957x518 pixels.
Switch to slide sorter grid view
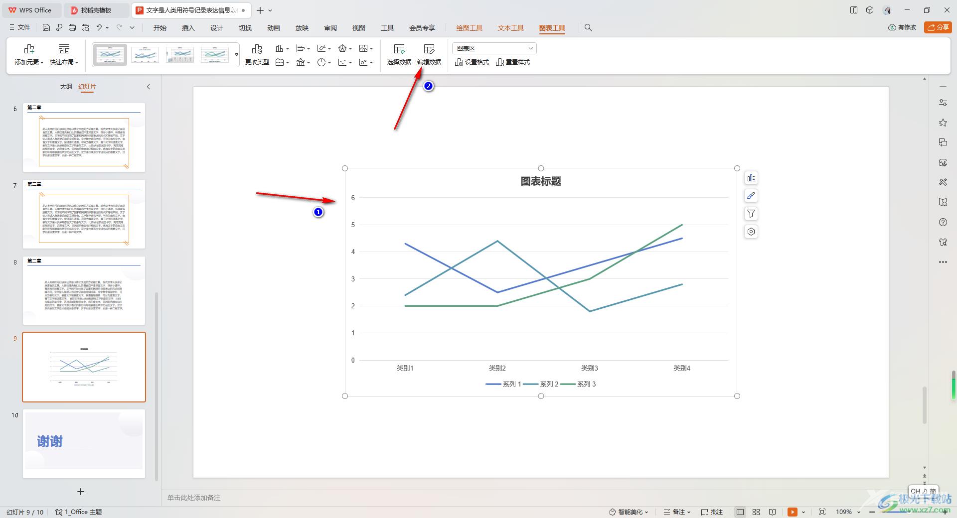point(756,512)
